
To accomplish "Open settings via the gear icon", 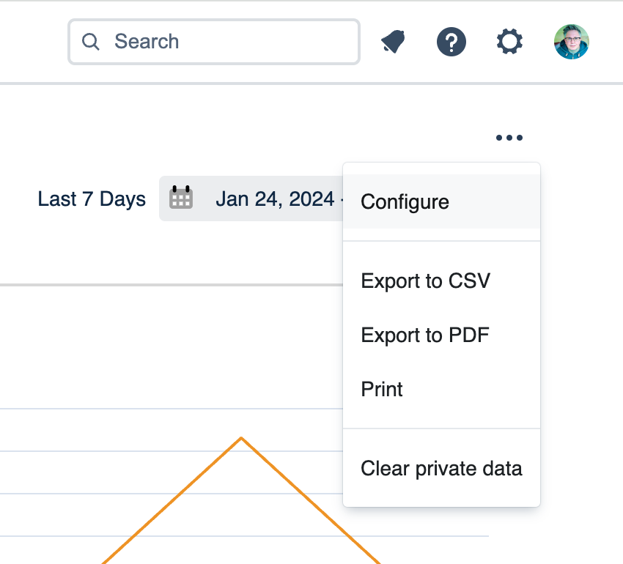I will click(509, 42).
